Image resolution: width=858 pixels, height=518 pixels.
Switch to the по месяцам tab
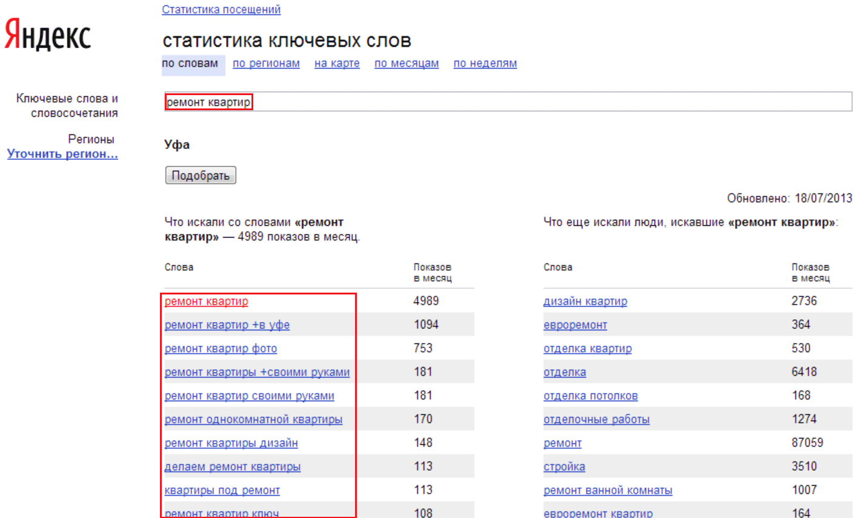pos(407,64)
